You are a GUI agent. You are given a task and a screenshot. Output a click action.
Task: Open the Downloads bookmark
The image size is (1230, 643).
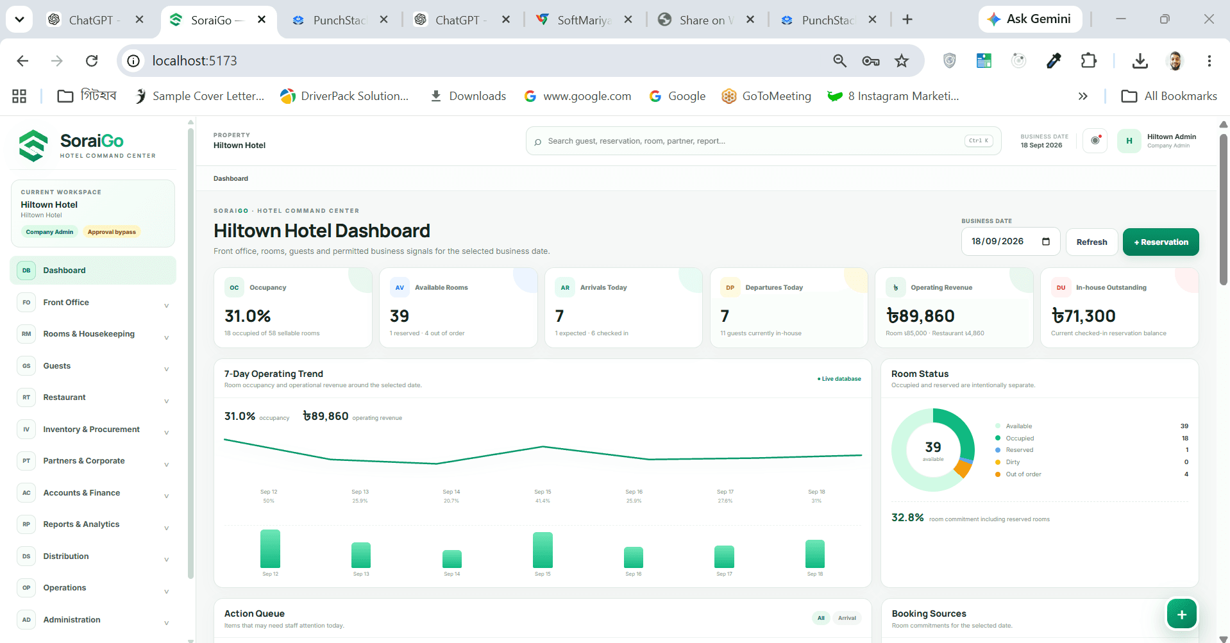point(468,96)
